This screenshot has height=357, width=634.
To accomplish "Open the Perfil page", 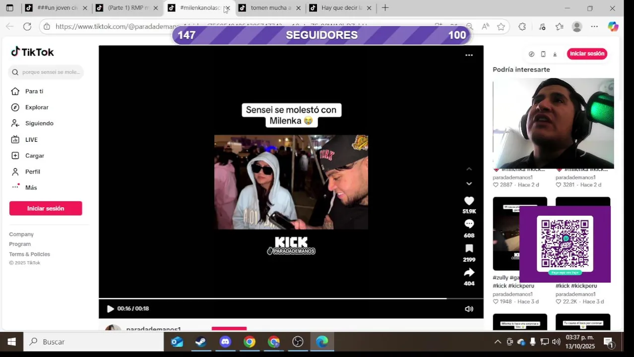I will pos(33,172).
